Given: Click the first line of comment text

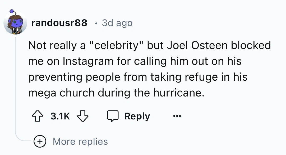Looking at the screenshot, I should coord(149,46).
